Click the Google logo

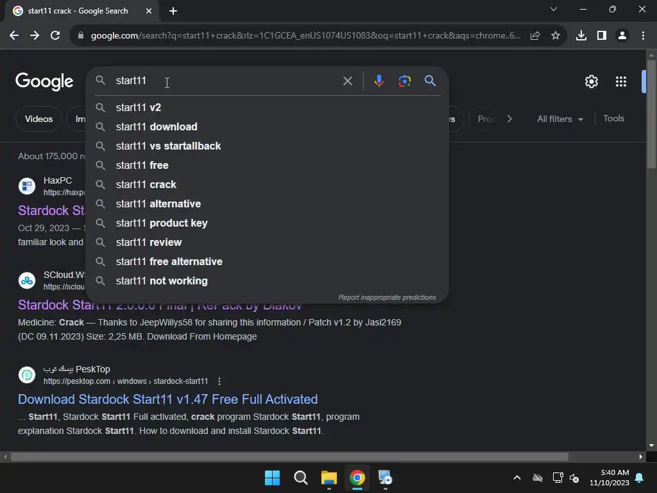44,82
